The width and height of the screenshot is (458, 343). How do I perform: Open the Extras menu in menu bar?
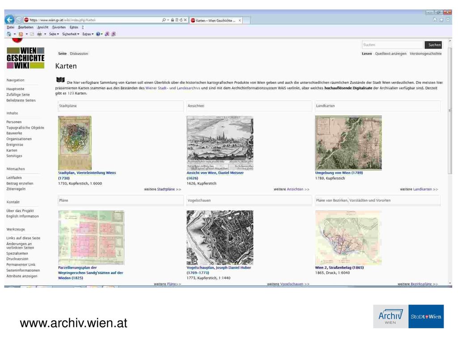74,27
